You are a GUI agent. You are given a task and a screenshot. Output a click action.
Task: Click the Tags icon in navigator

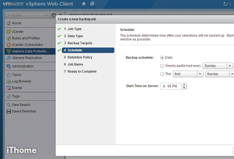point(8,96)
